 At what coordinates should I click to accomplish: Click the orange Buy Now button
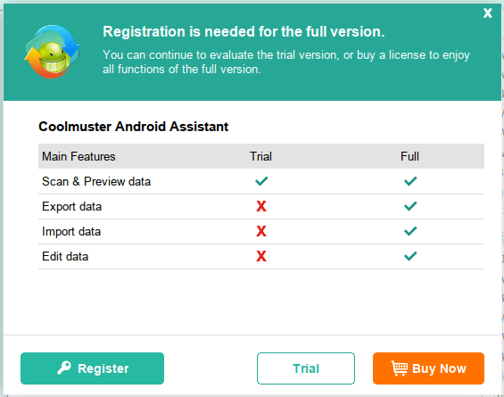pos(428,368)
